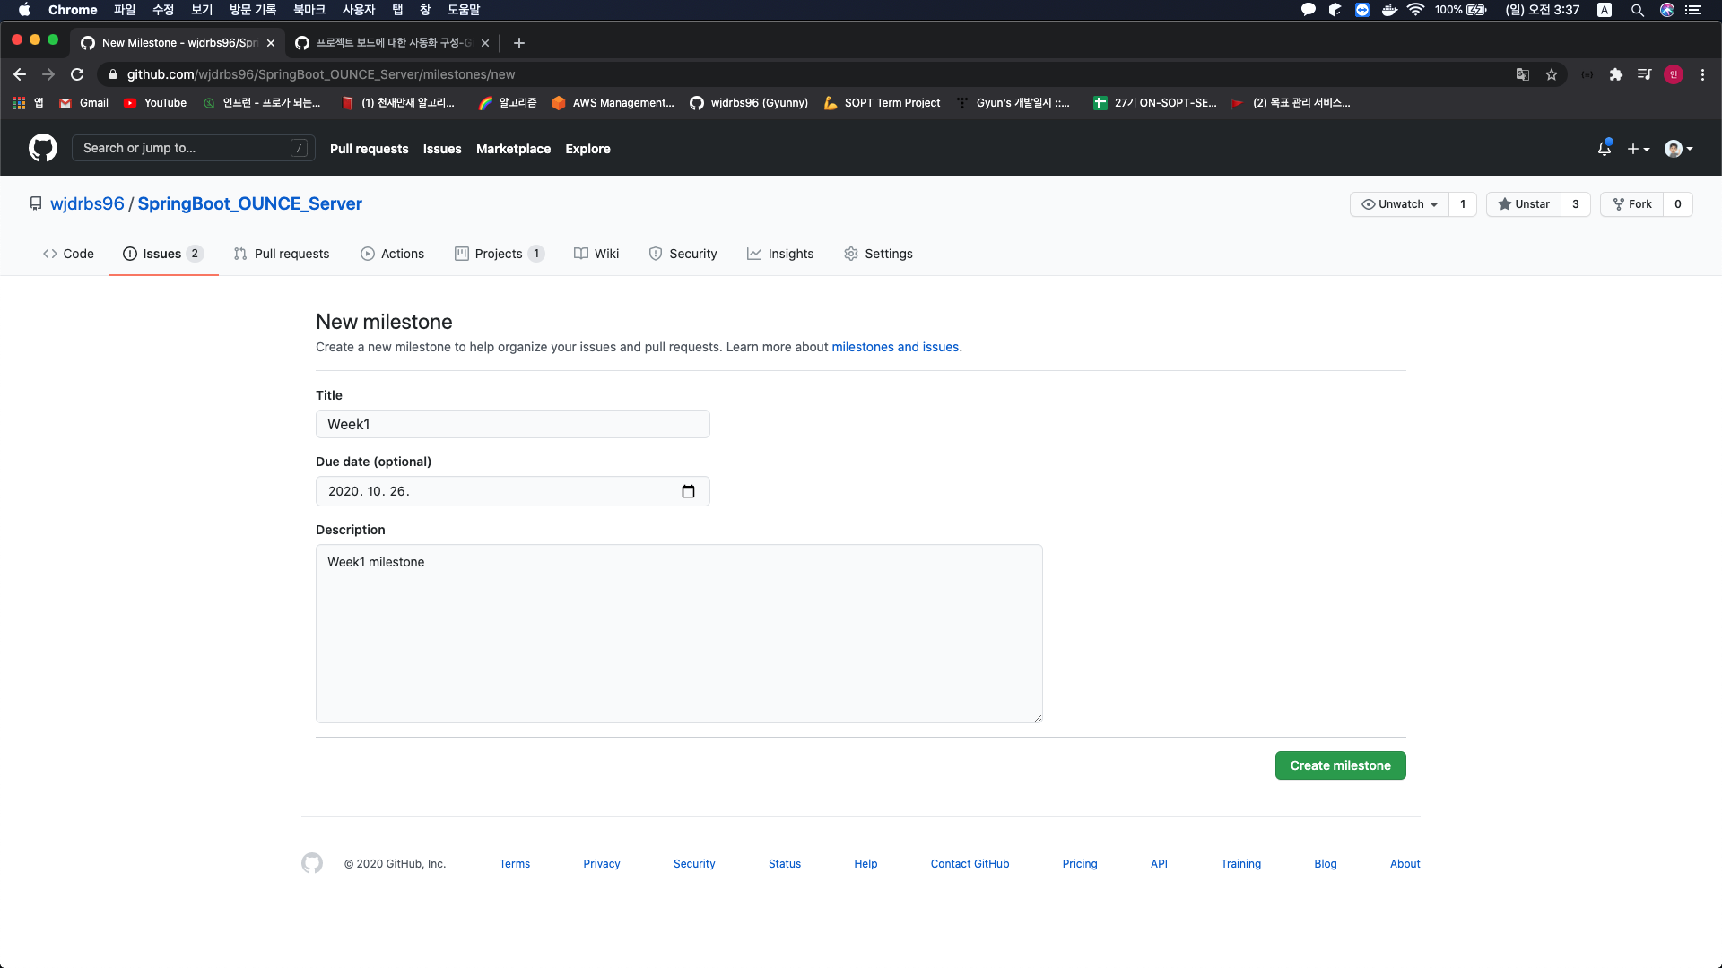Open the Projects tab
Image resolution: width=1722 pixels, height=968 pixels.
pos(499,254)
